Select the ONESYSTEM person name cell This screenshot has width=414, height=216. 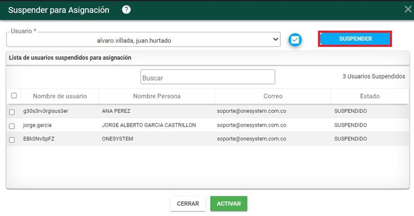tap(117, 139)
